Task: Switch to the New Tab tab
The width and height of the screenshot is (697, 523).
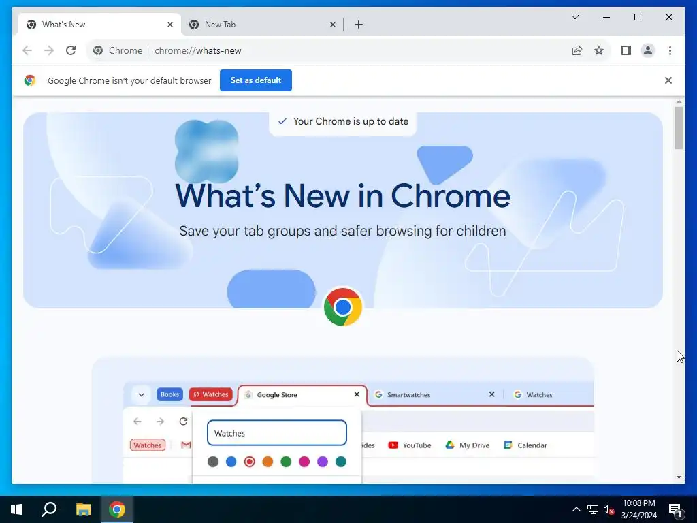Action: pyautogui.click(x=262, y=25)
